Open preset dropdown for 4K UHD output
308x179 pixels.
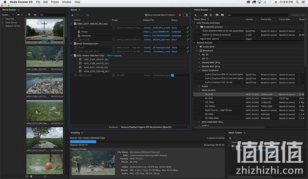coord(113,75)
